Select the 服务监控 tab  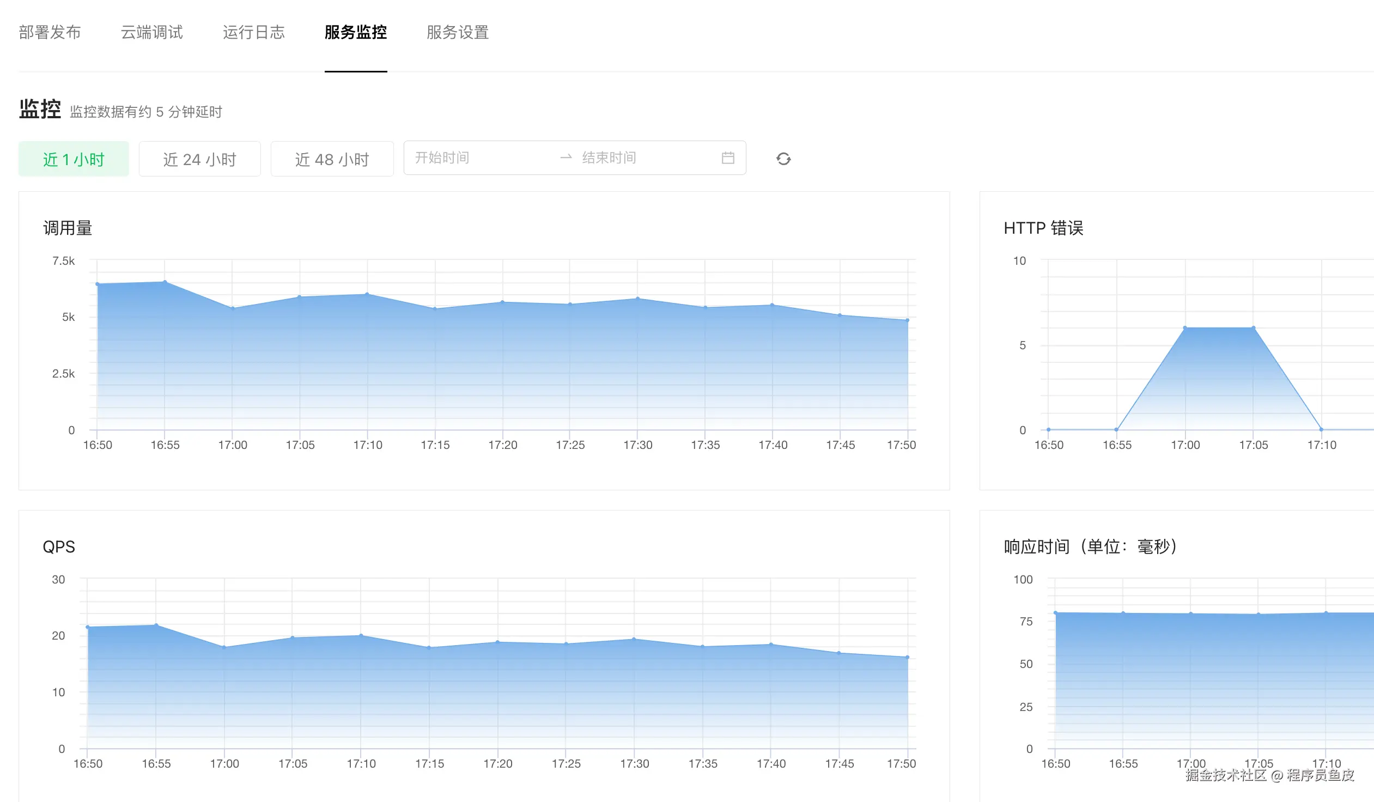point(356,33)
